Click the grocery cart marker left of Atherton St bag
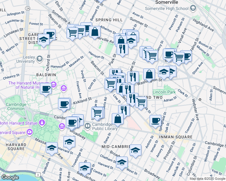 point(72,33)
